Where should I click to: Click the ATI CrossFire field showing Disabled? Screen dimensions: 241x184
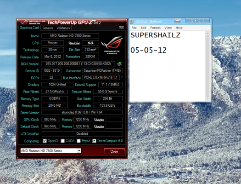tap(82, 134)
